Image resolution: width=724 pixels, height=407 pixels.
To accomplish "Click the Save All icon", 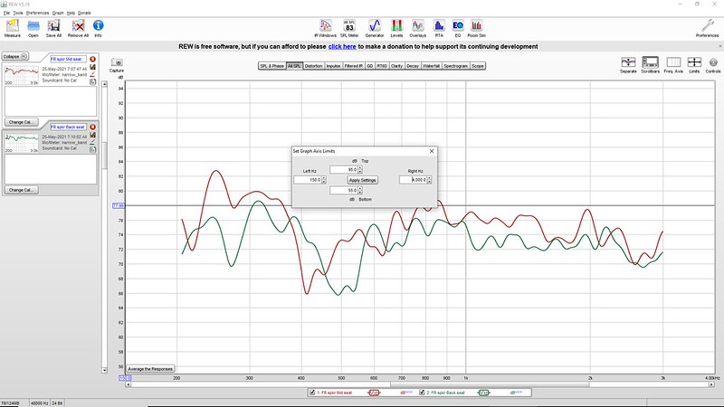I will click(x=53, y=28).
